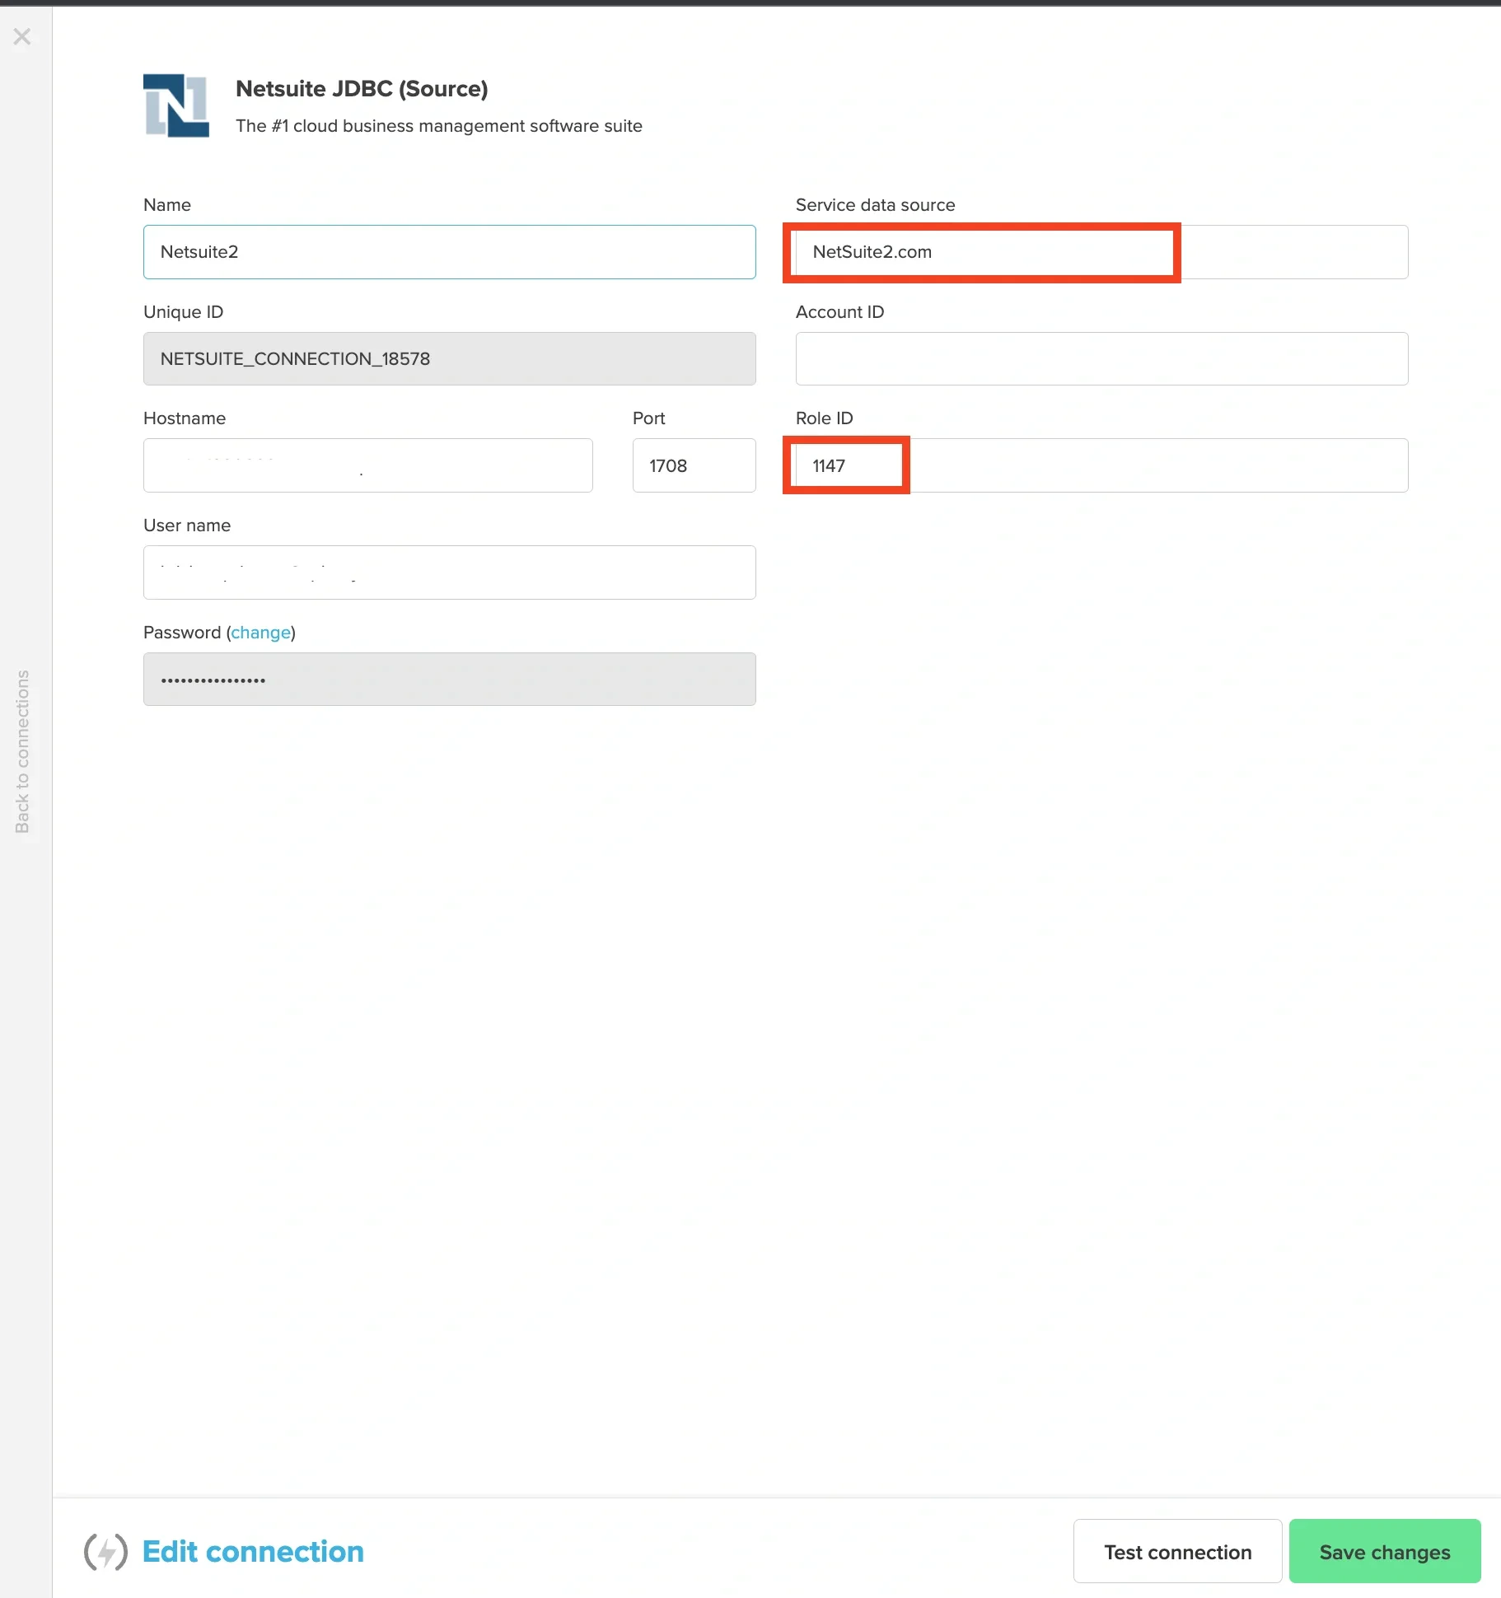This screenshot has width=1501, height=1598.
Task: Click the Port field showing 1708
Action: pyautogui.click(x=694, y=465)
